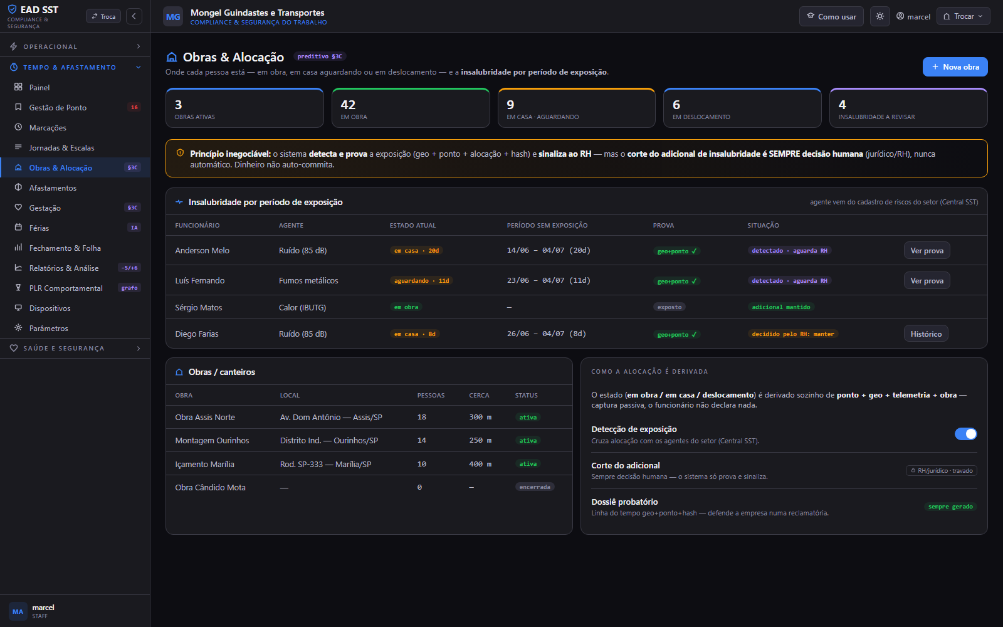Click the Dispositivos monitor icon
1003x627 pixels.
click(x=18, y=308)
